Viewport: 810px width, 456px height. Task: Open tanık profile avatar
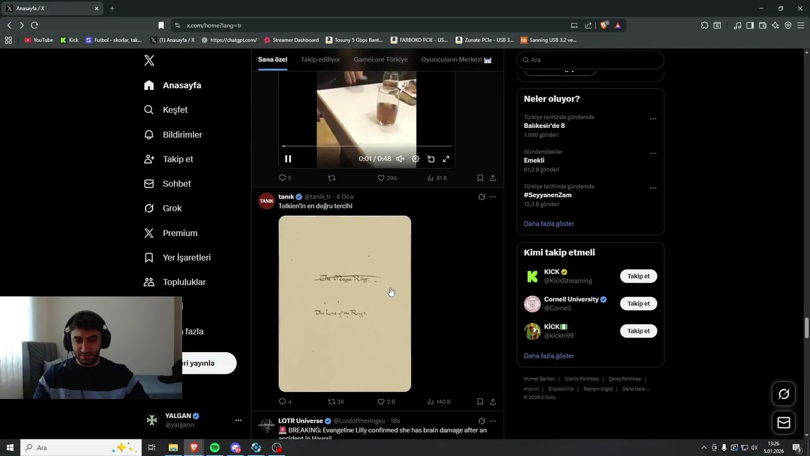[x=266, y=201]
